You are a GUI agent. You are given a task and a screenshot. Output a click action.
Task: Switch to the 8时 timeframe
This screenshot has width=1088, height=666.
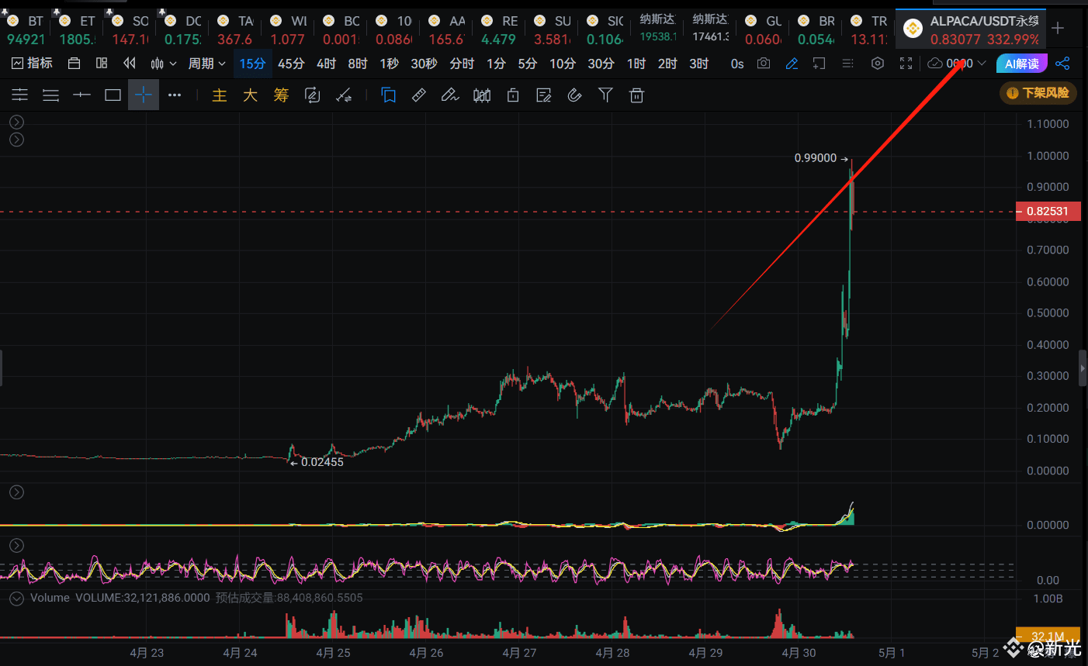[x=358, y=64]
